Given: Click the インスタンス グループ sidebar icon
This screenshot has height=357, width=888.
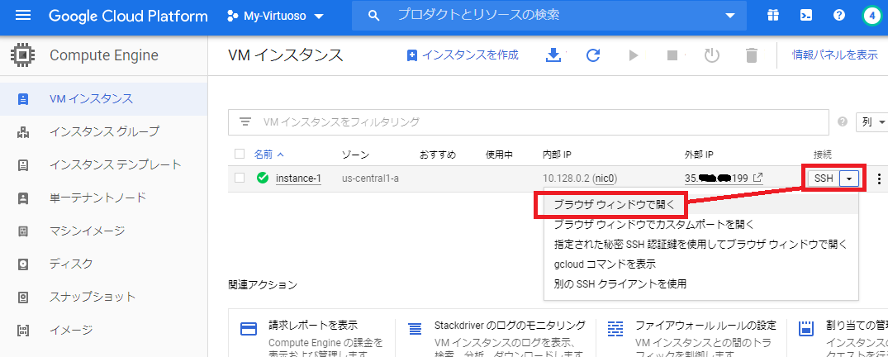Looking at the screenshot, I should point(23,132).
